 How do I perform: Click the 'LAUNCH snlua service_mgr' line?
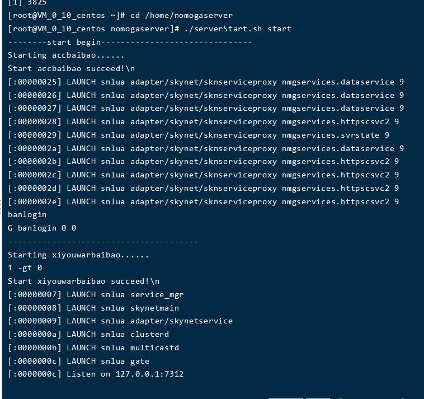pyautogui.click(x=125, y=294)
